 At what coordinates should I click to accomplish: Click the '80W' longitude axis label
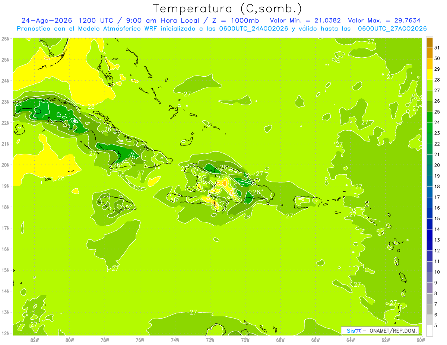[x=70, y=340]
